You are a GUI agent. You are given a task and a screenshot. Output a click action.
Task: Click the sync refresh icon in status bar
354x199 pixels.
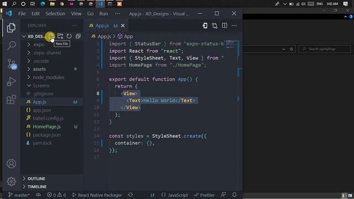click(x=131, y=195)
